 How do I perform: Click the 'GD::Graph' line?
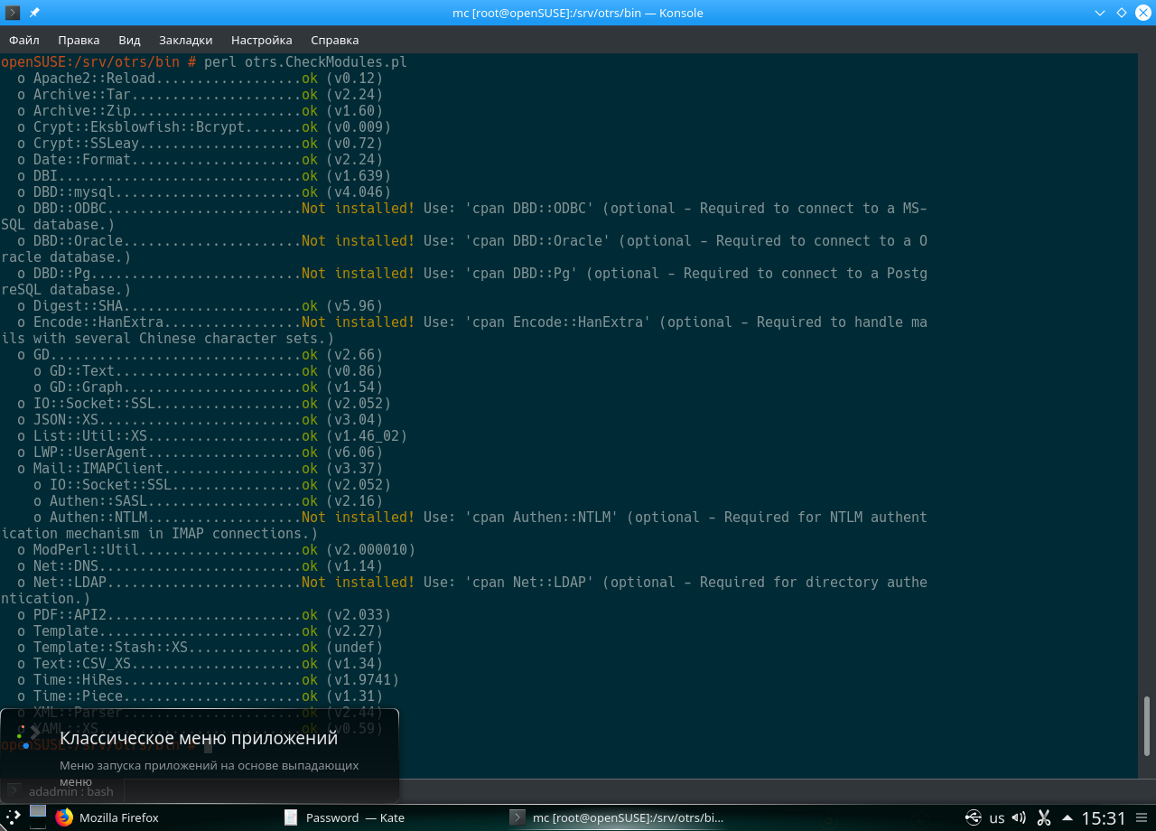[x=209, y=387]
